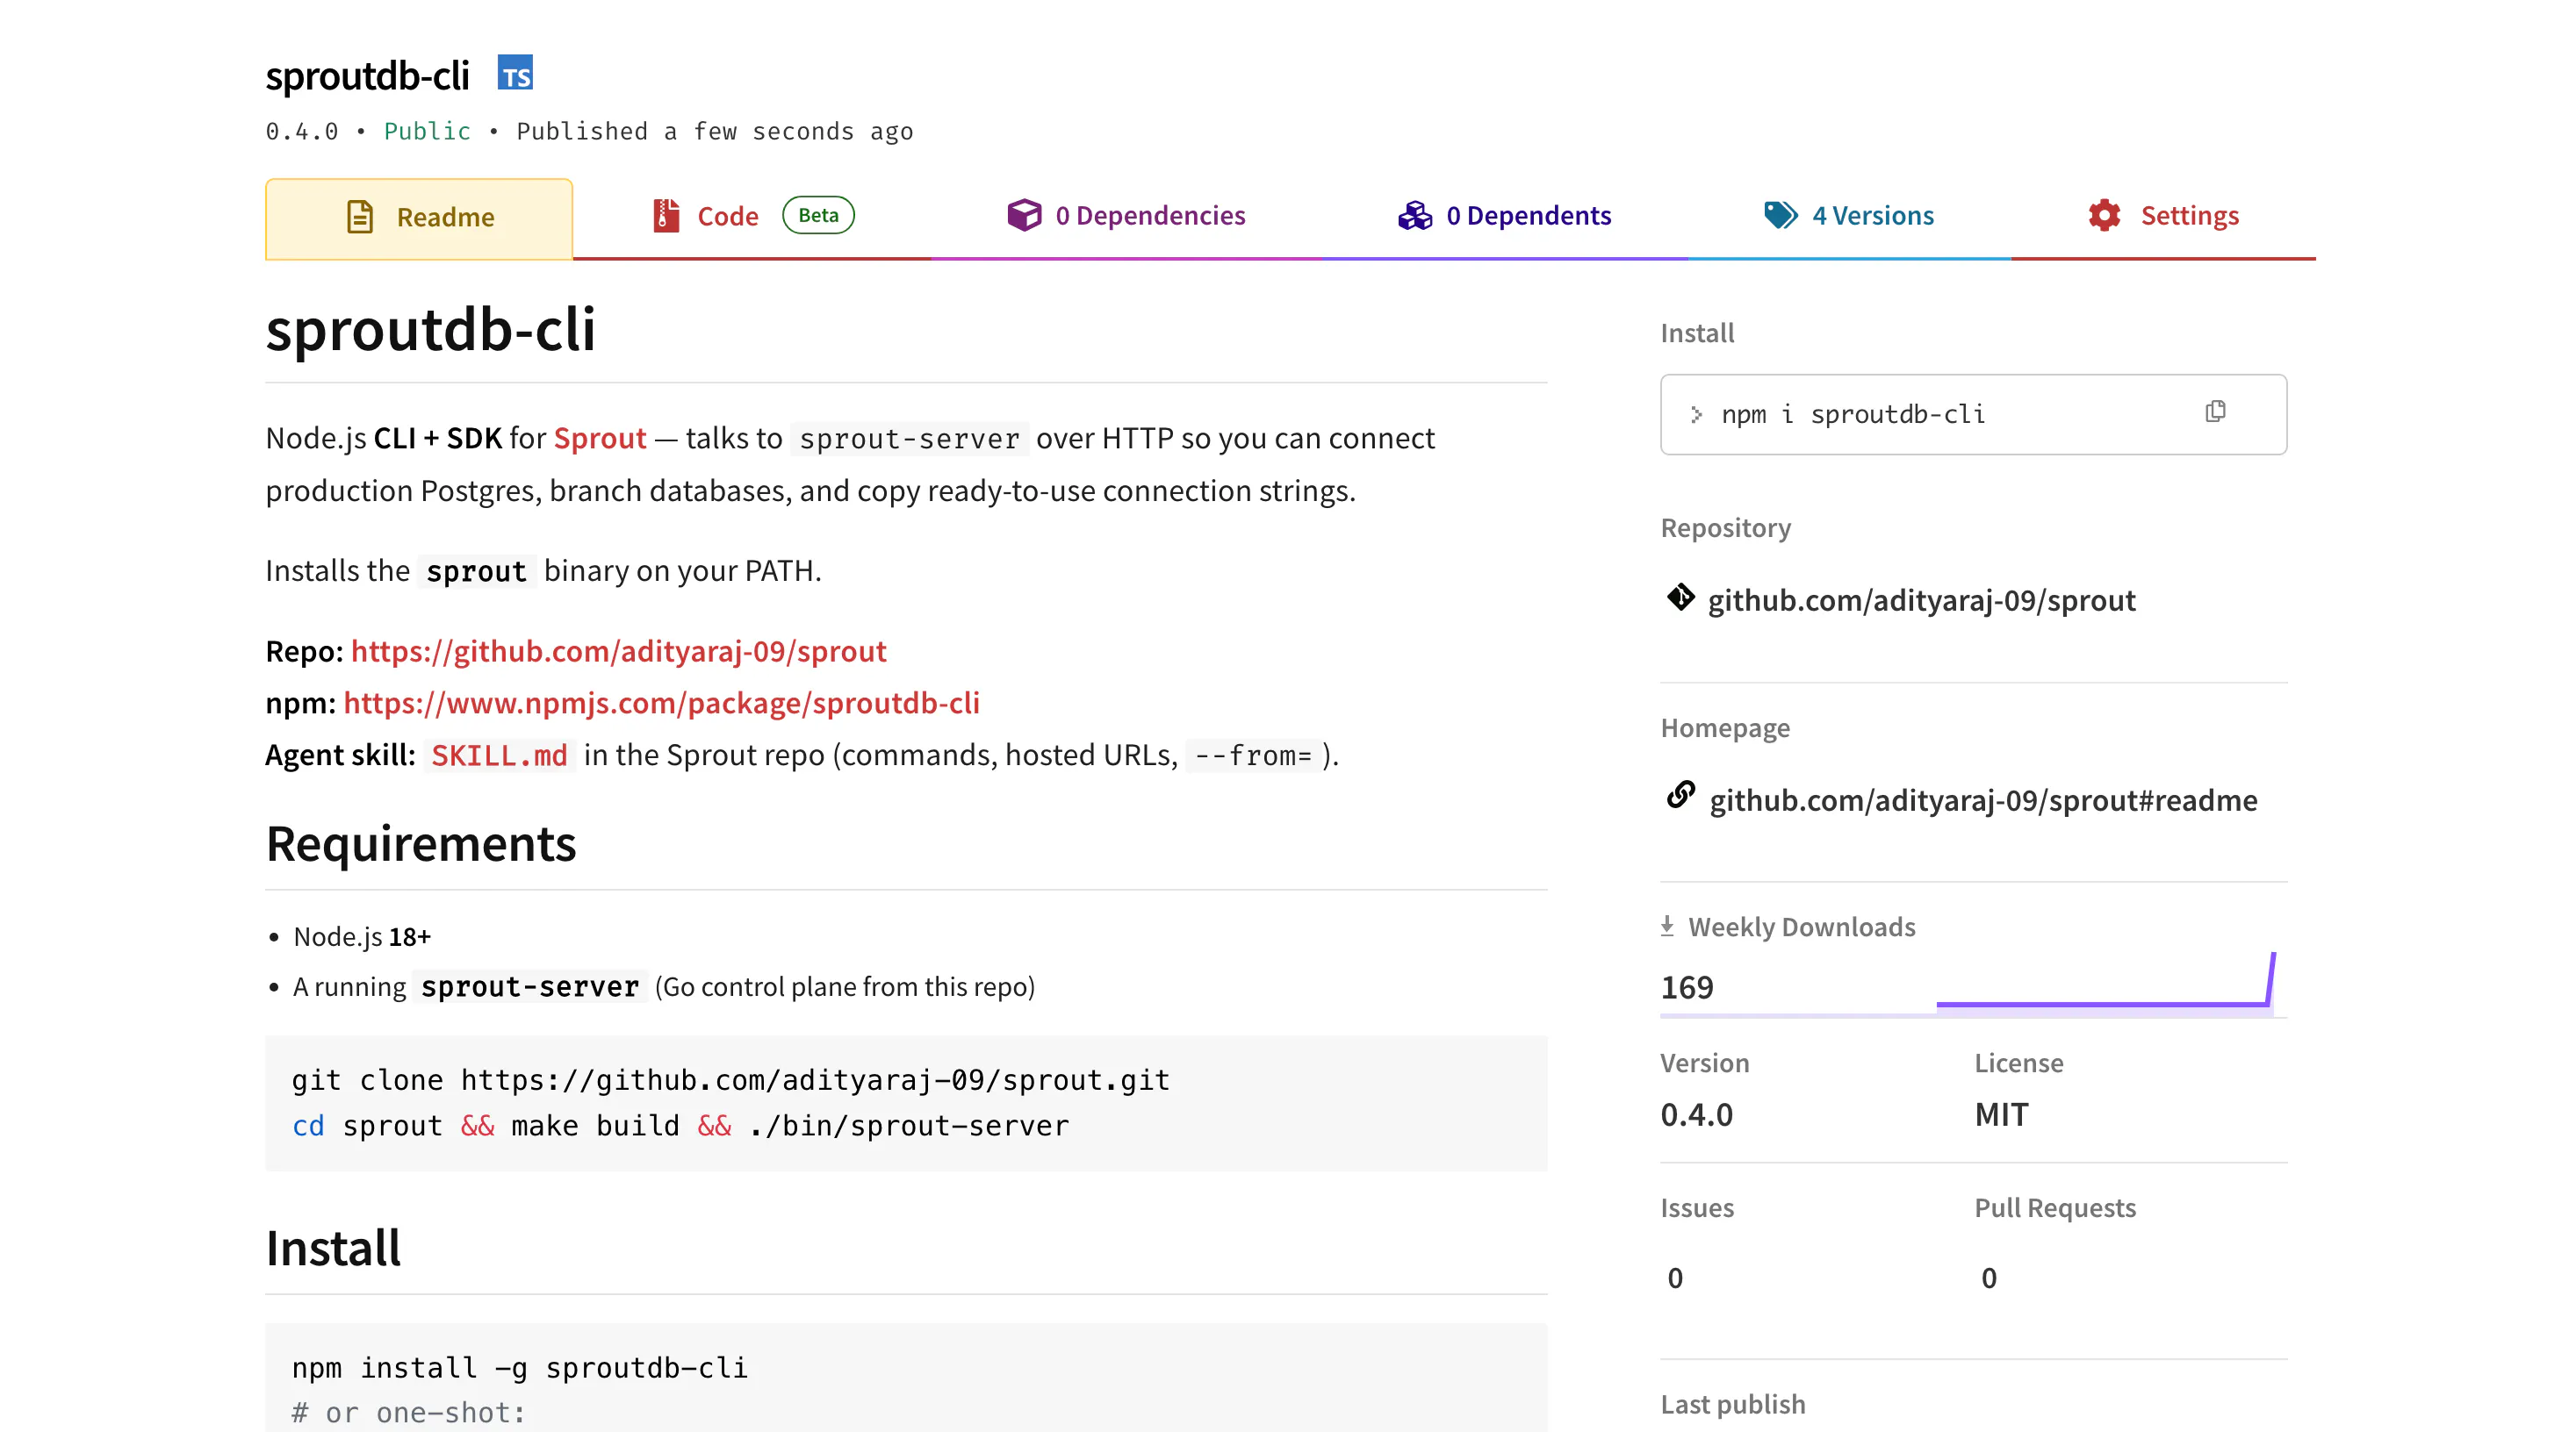View the 0 Dependents tab
2576x1432 pixels.
tap(1505, 216)
